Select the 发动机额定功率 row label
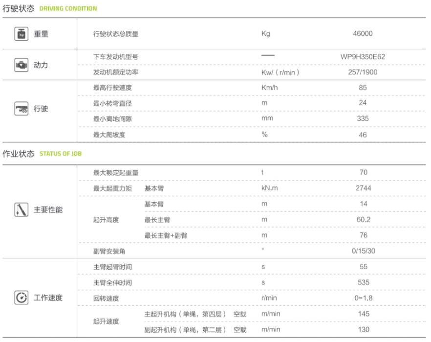 pos(116,72)
